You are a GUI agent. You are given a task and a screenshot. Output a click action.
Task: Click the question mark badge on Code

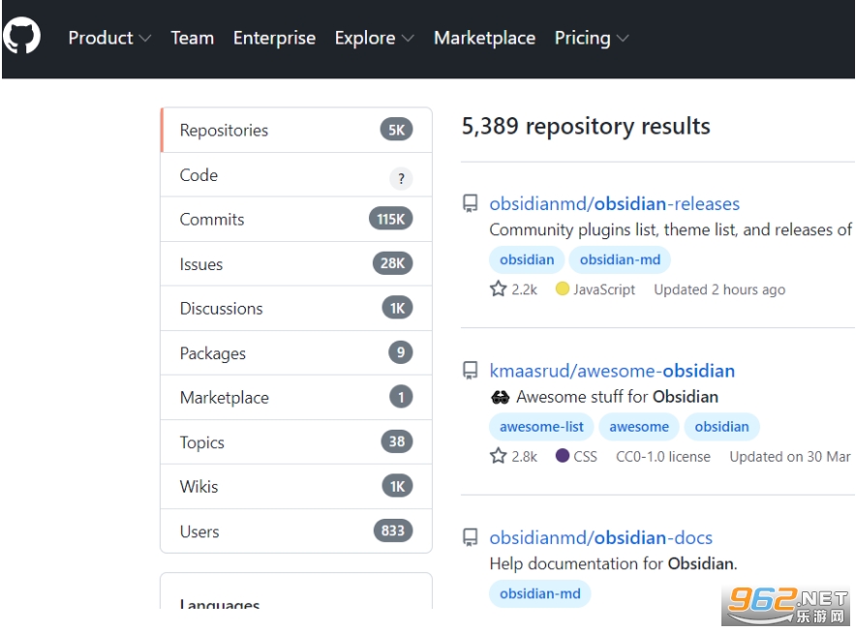[401, 178]
